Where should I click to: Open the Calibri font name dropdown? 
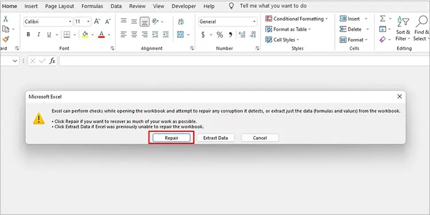tap(70, 21)
